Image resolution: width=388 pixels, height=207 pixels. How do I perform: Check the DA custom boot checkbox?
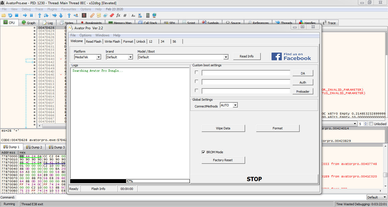[197, 72]
